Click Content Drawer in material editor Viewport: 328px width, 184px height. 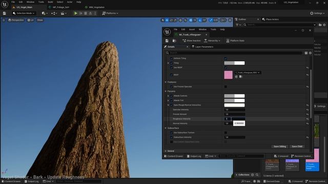point(173,156)
